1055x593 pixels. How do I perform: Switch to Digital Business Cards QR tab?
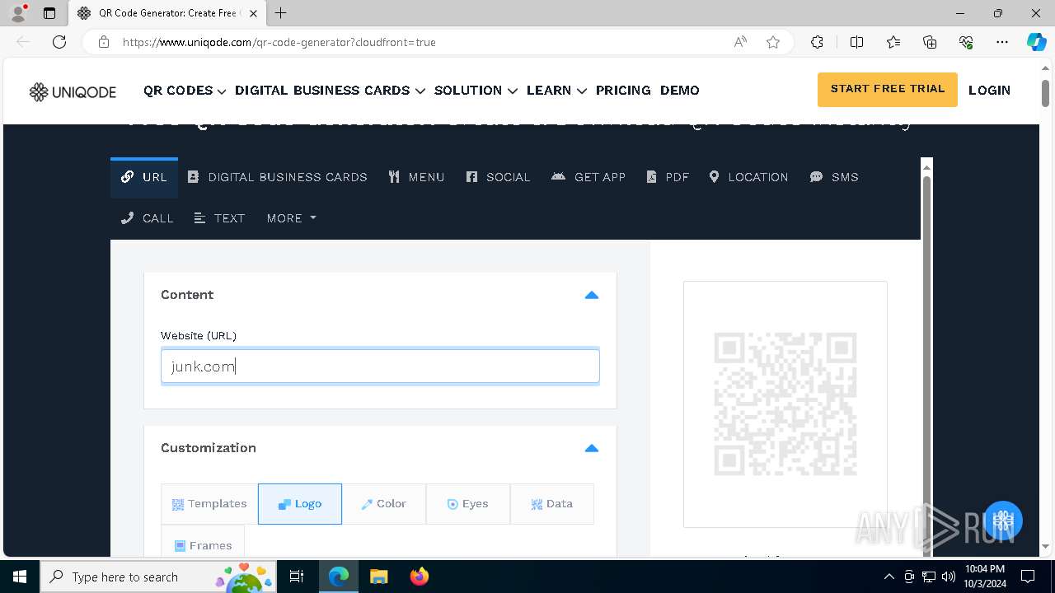(x=278, y=177)
